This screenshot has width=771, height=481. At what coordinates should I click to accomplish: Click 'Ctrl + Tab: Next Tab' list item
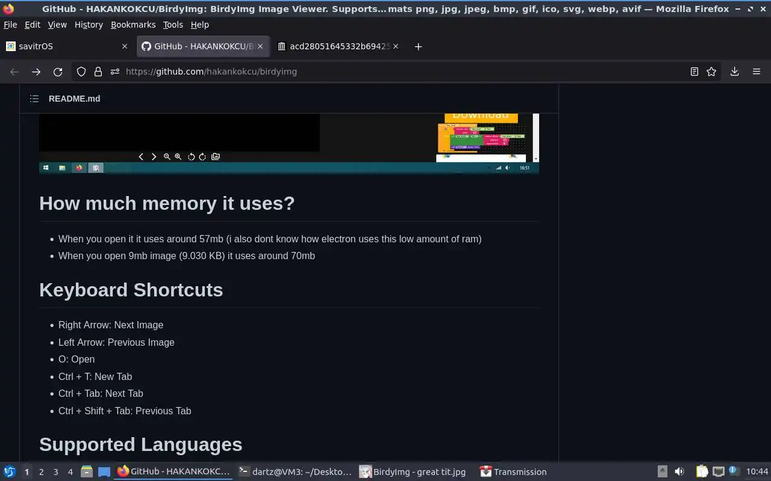(101, 393)
